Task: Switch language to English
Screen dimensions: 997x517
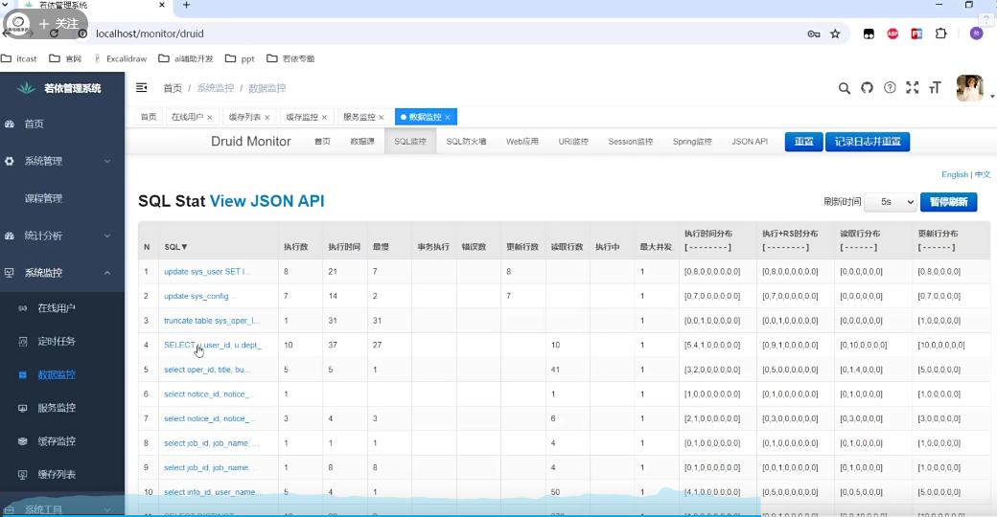Action: (955, 174)
